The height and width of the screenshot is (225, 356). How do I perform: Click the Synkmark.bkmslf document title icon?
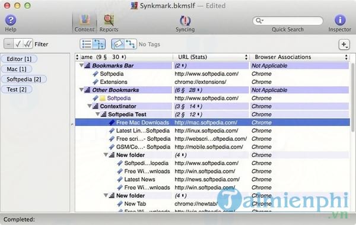point(134,6)
